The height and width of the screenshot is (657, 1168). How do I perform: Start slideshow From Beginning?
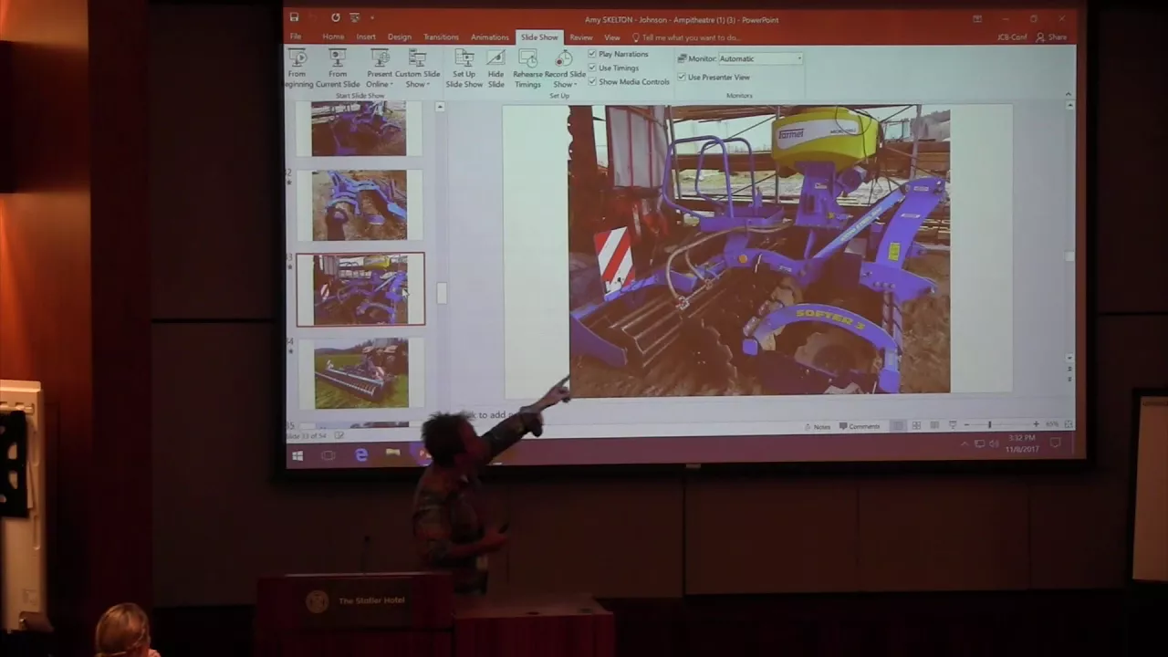(297, 69)
